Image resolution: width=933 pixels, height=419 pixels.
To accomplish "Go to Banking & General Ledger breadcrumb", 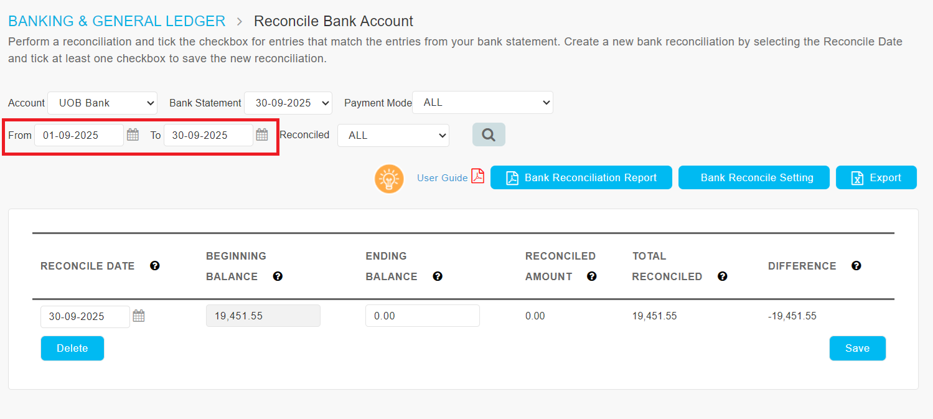I will [x=116, y=21].
